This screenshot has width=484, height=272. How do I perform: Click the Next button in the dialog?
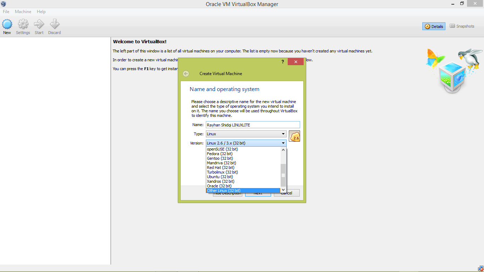[x=258, y=193]
